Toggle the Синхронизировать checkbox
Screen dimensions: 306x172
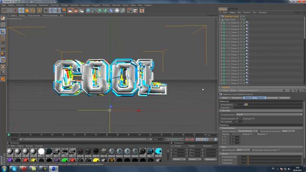[x=237, y=118]
